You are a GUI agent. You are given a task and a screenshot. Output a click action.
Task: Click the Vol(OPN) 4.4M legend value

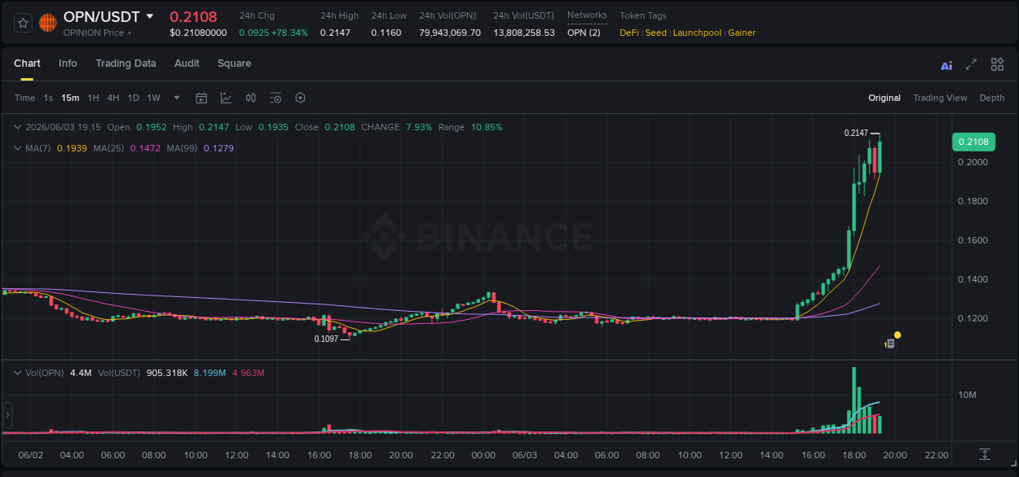point(81,373)
